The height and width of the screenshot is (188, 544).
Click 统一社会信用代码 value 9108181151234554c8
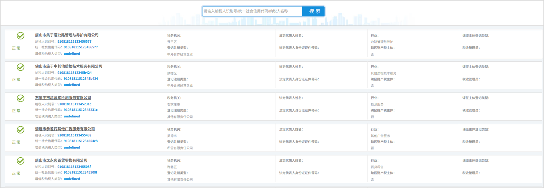pyautogui.click(x=81, y=141)
